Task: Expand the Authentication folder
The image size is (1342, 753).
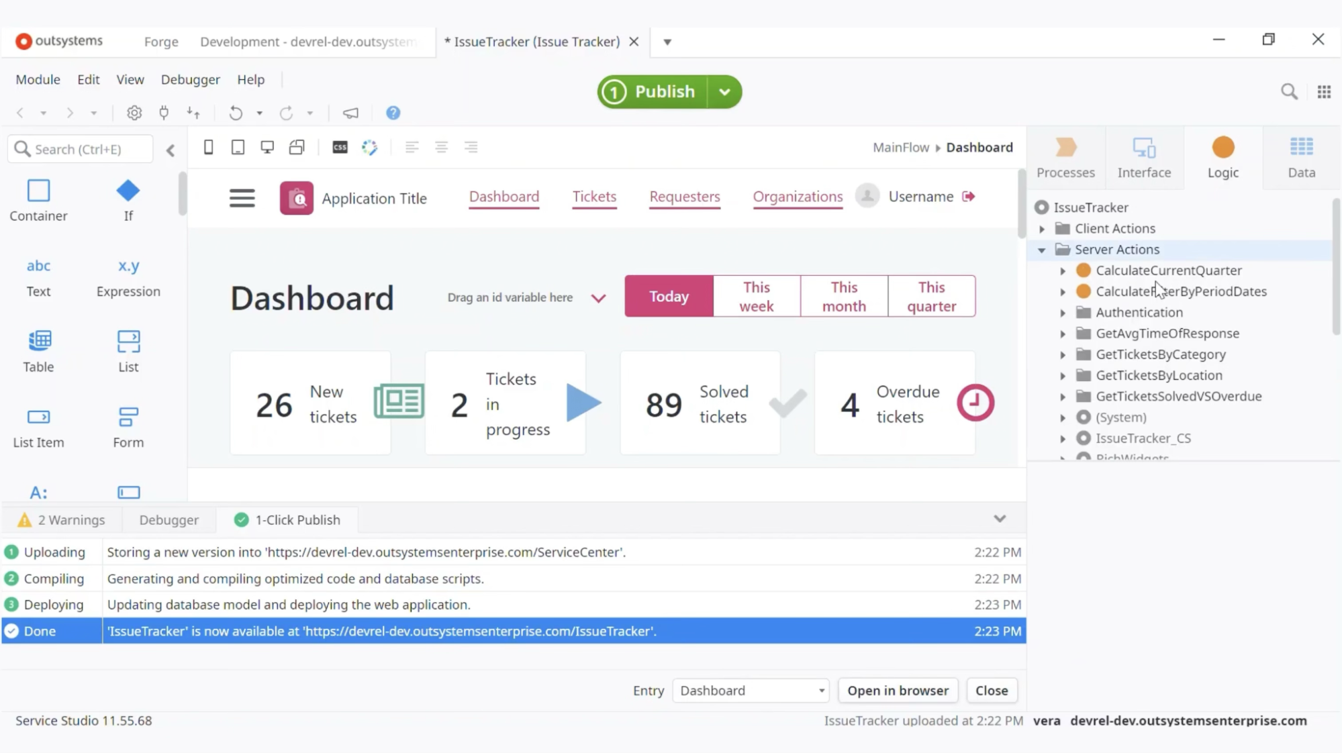Action: [1063, 313]
